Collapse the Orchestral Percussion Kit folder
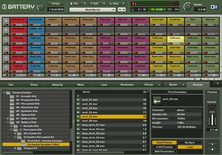222x155 pixels. pos(15,137)
